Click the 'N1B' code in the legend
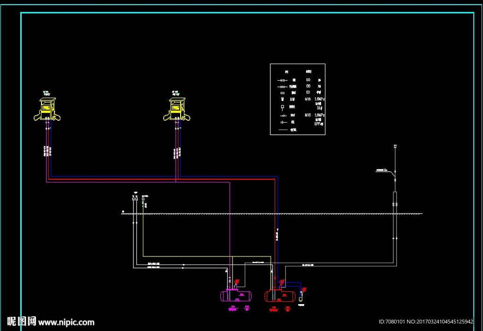 click(308, 99)
